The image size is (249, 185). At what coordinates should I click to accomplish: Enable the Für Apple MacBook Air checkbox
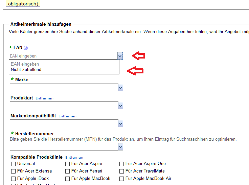coord(122,179)
